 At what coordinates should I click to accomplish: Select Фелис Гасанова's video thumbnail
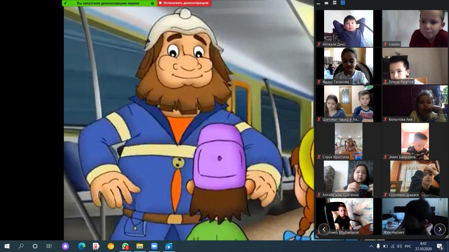pyautogui.click(x=348, y=66)
